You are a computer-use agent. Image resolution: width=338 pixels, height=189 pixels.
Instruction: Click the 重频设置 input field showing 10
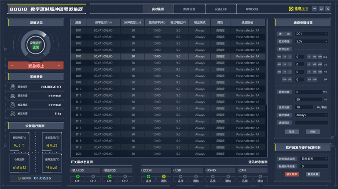303,107
